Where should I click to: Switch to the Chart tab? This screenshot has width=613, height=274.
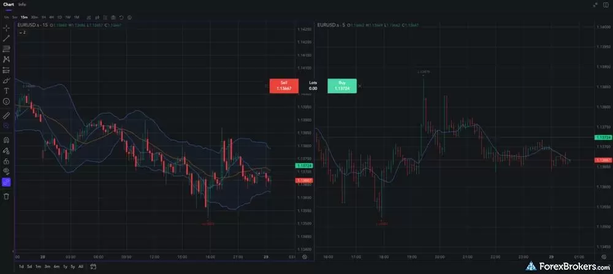[9, 4]
